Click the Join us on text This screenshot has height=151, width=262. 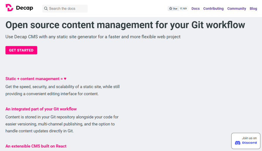point(249,138)
